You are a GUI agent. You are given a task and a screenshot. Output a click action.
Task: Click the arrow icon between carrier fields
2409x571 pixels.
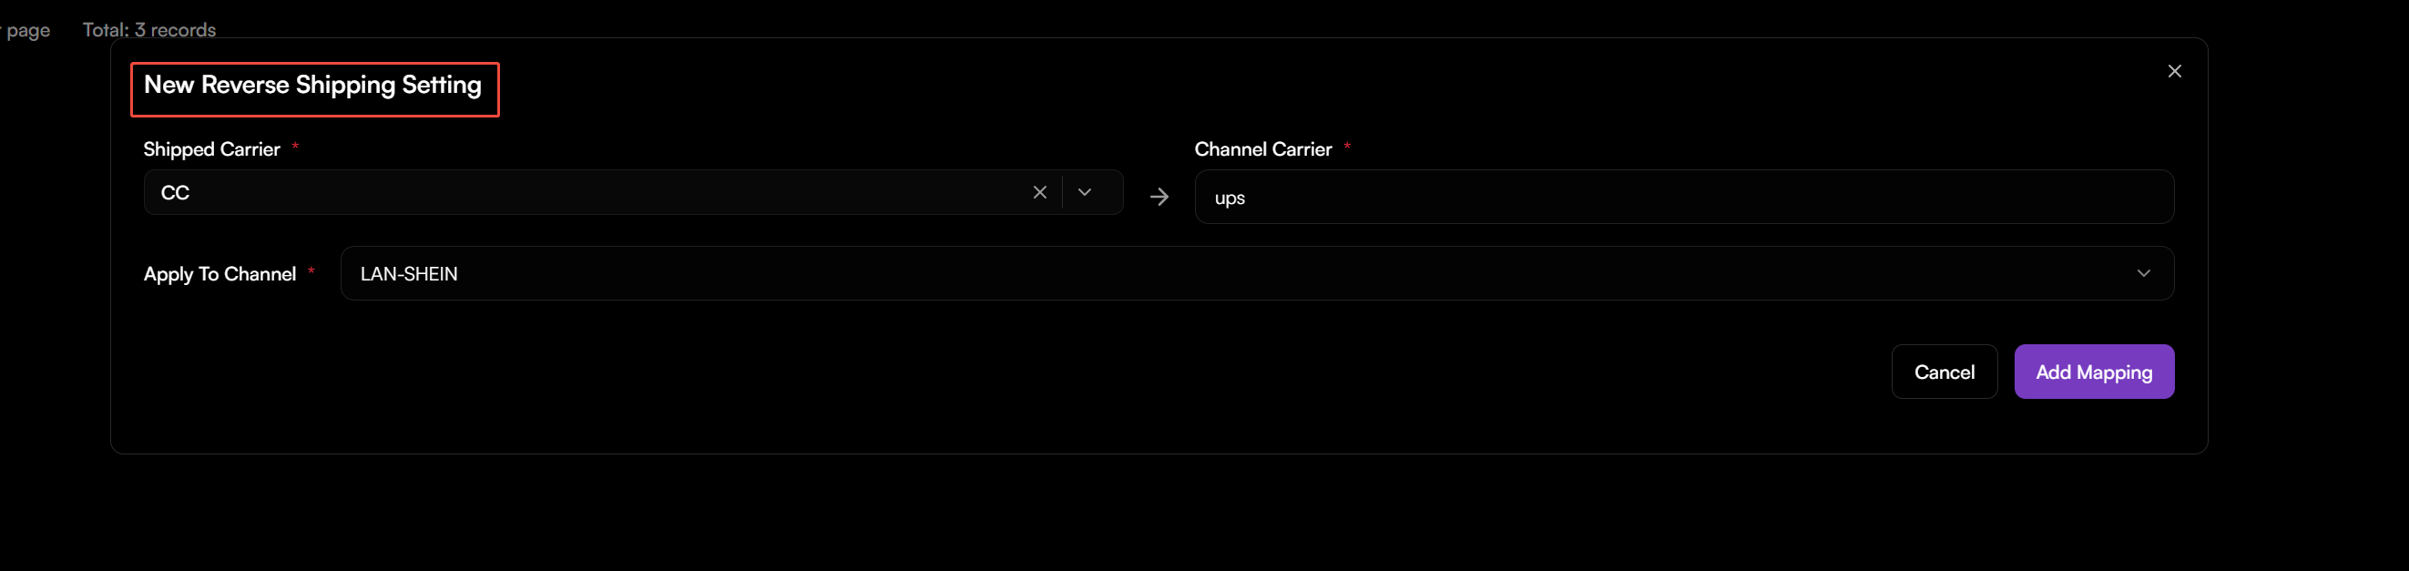[1159, 196]
